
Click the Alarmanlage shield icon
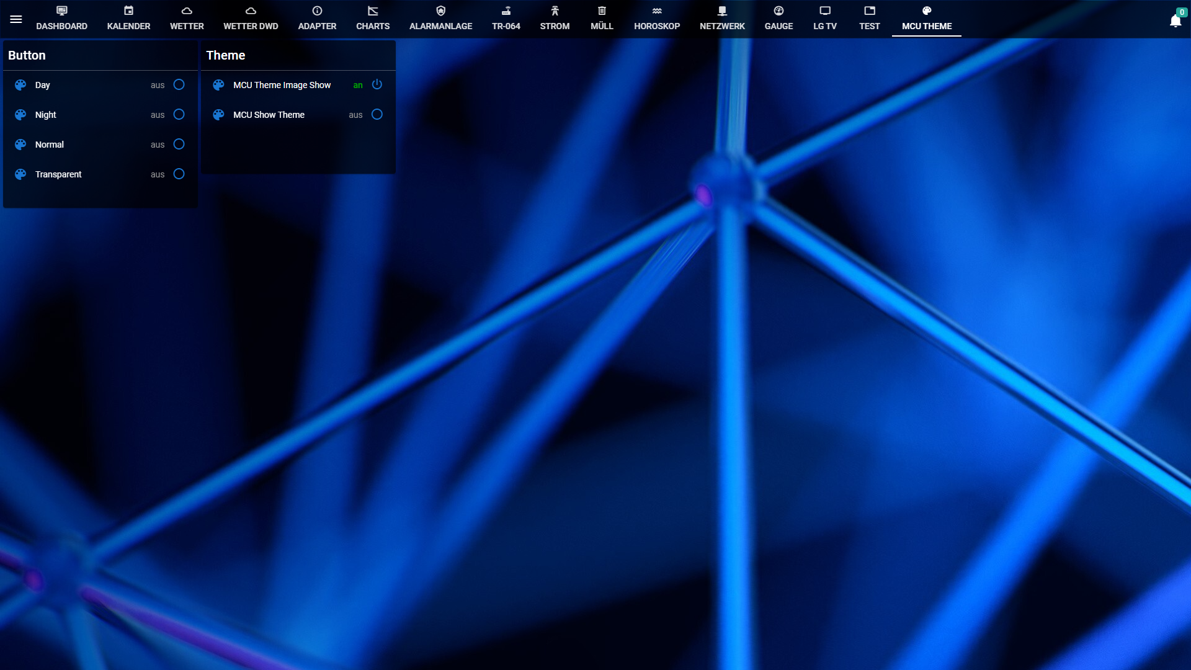click(x=441, y=11)
